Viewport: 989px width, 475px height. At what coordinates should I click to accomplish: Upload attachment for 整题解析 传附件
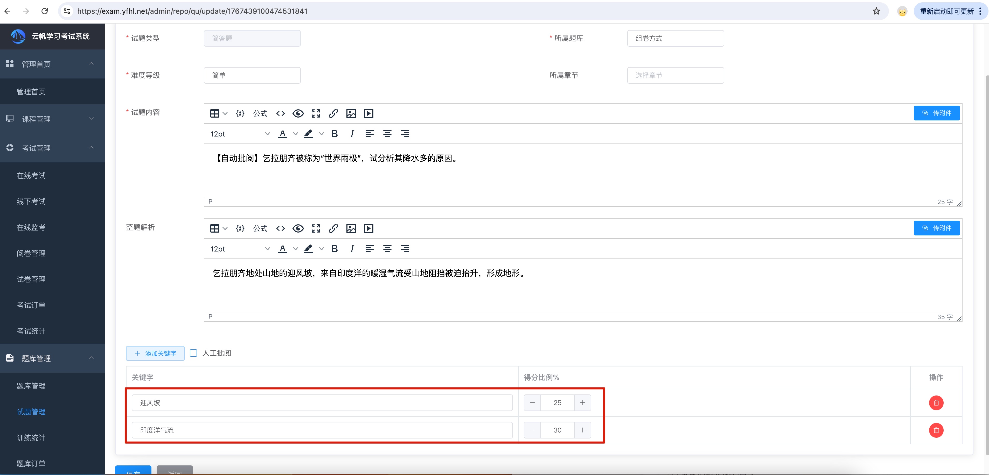coord(936,228)
